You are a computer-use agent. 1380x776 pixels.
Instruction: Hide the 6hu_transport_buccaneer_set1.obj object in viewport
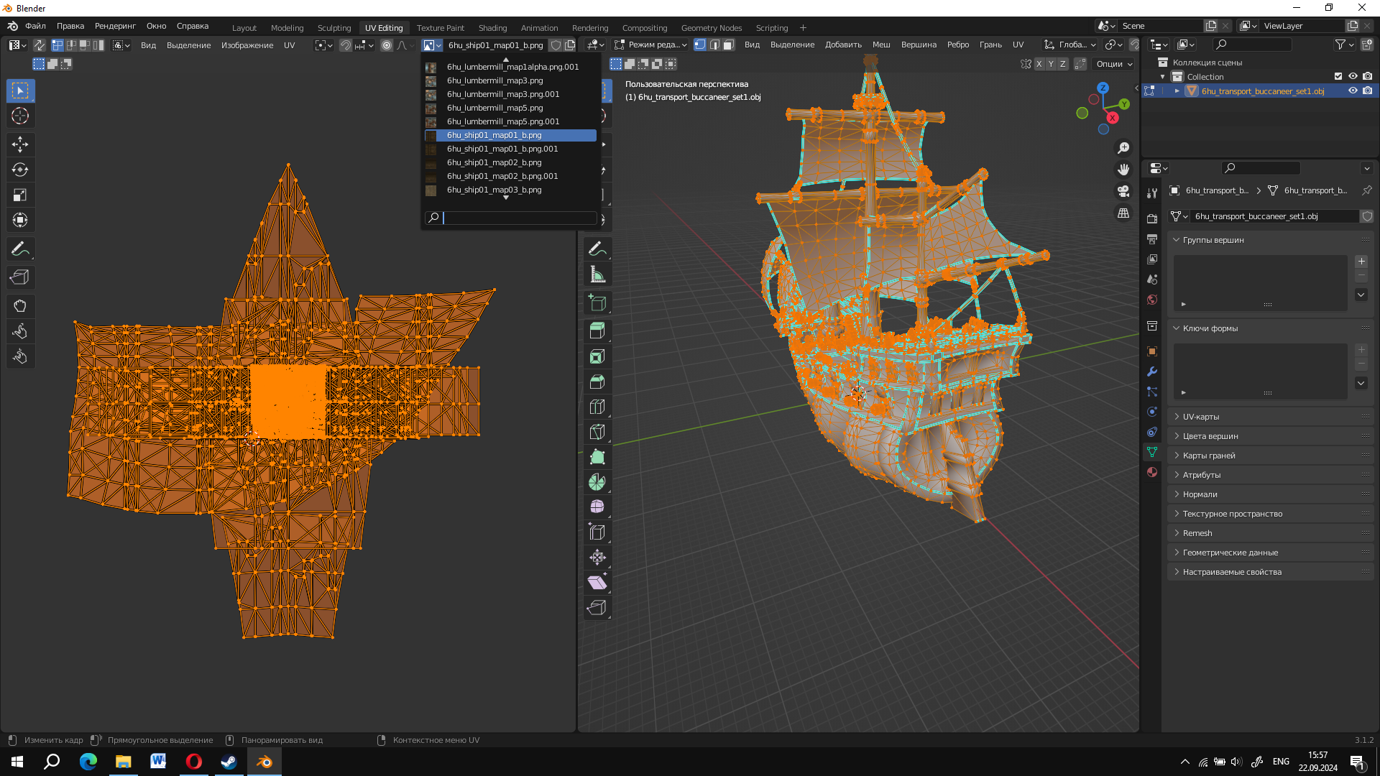coord(1353,91)
